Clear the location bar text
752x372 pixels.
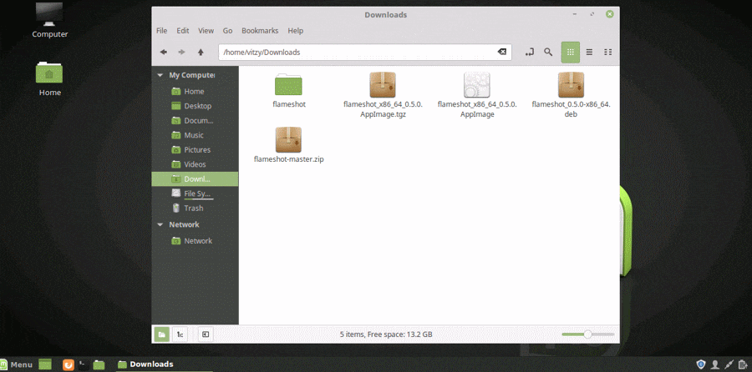[501, 53]
